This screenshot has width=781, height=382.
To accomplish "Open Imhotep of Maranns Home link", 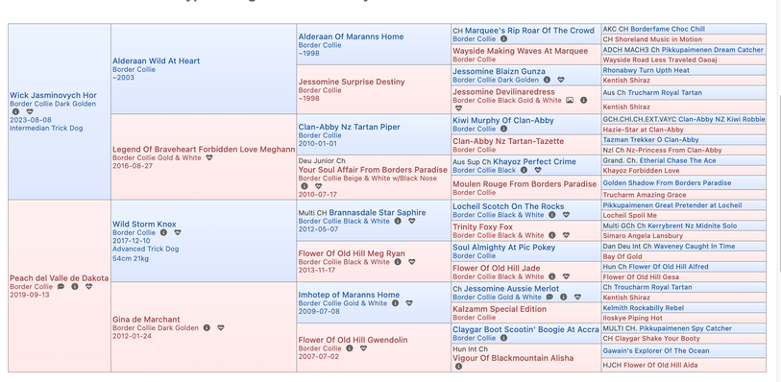I will [349, 295].
